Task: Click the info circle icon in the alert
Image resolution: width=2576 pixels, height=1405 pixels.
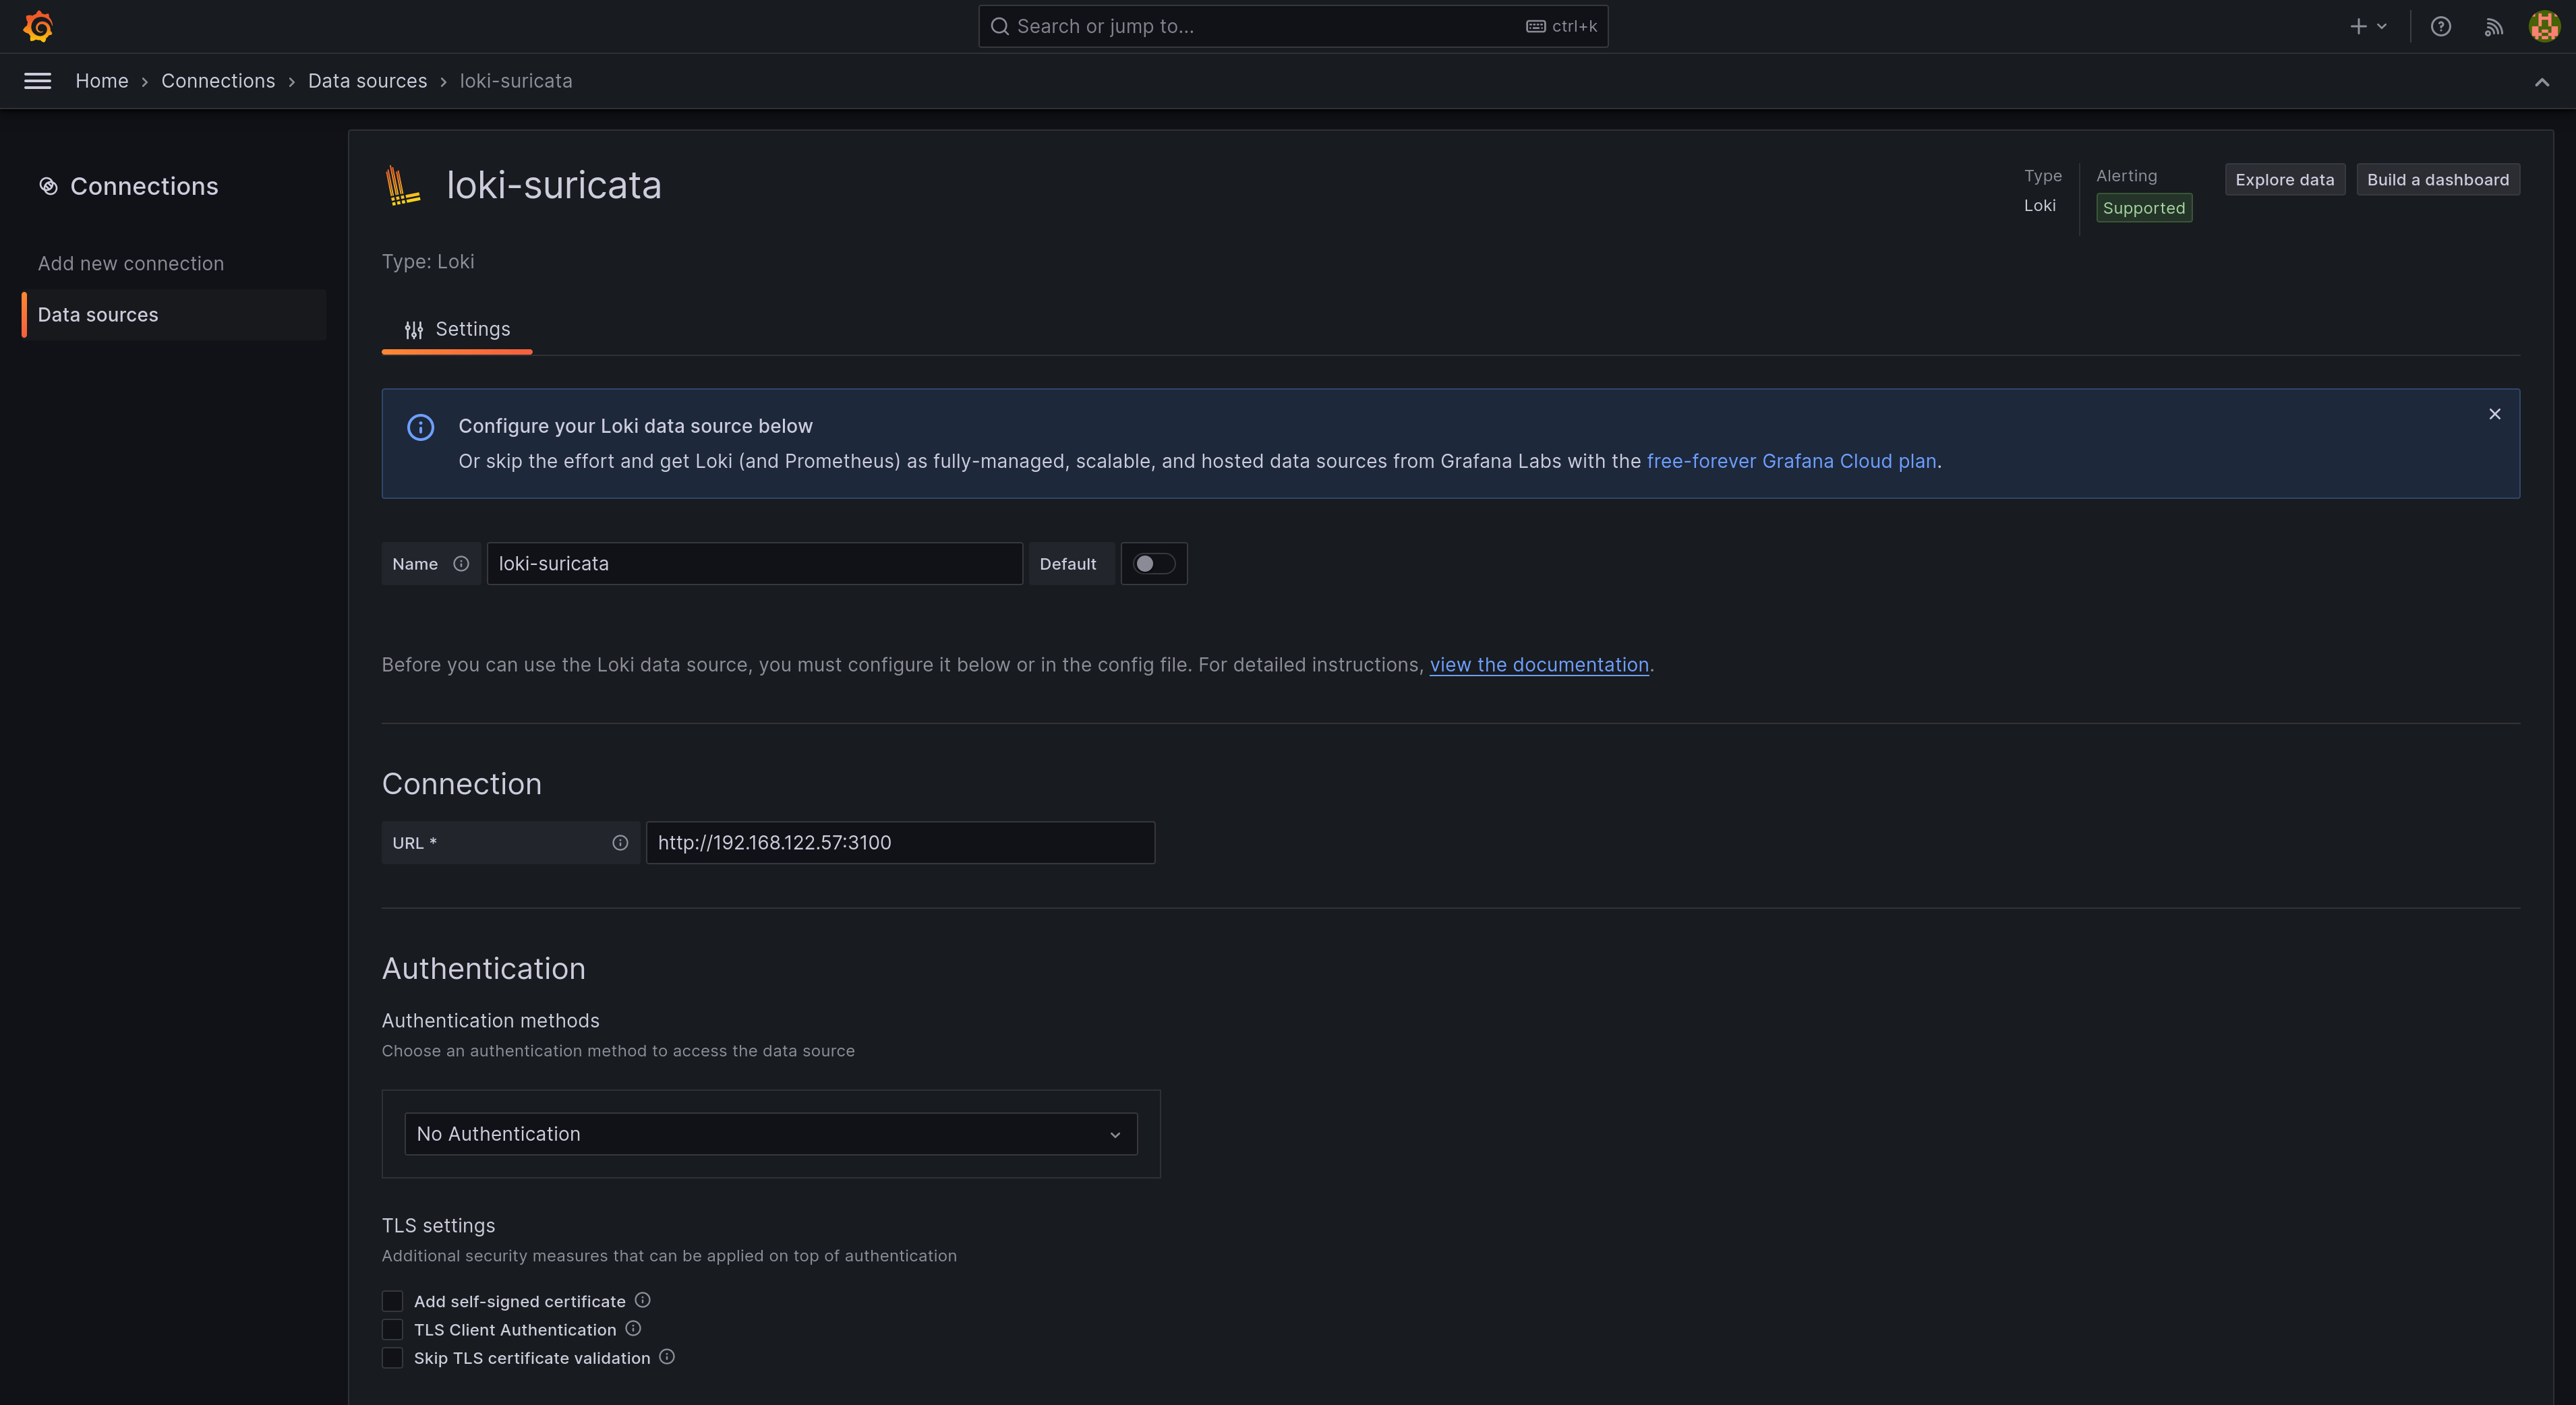Action: pyautogui.click(x=421, y=427)
